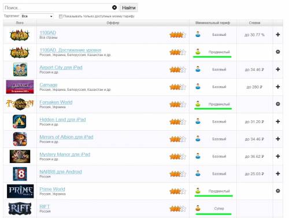Open the Mystery Manor для iPad link
Screen dimensions: 289x218
(65, 154)
